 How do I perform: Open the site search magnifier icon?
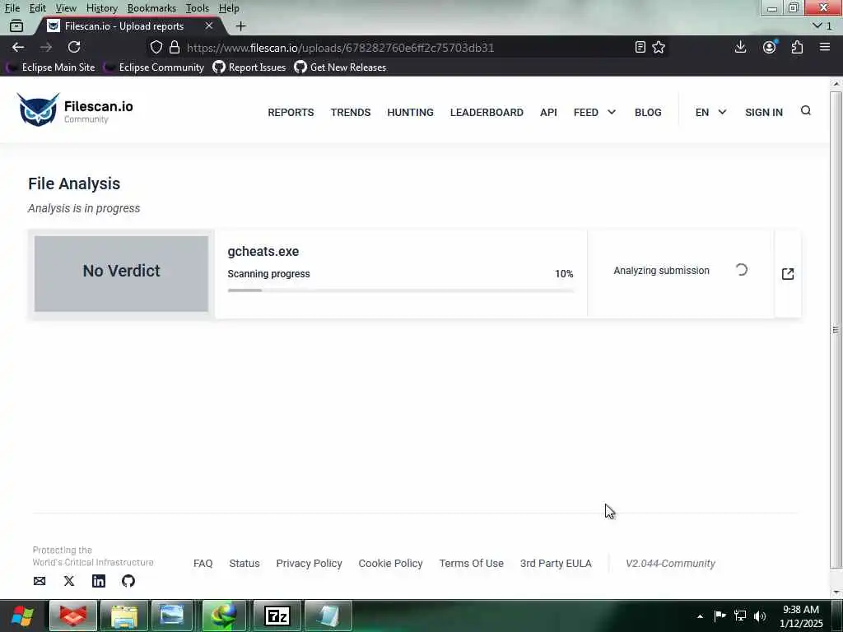[805, 111]
